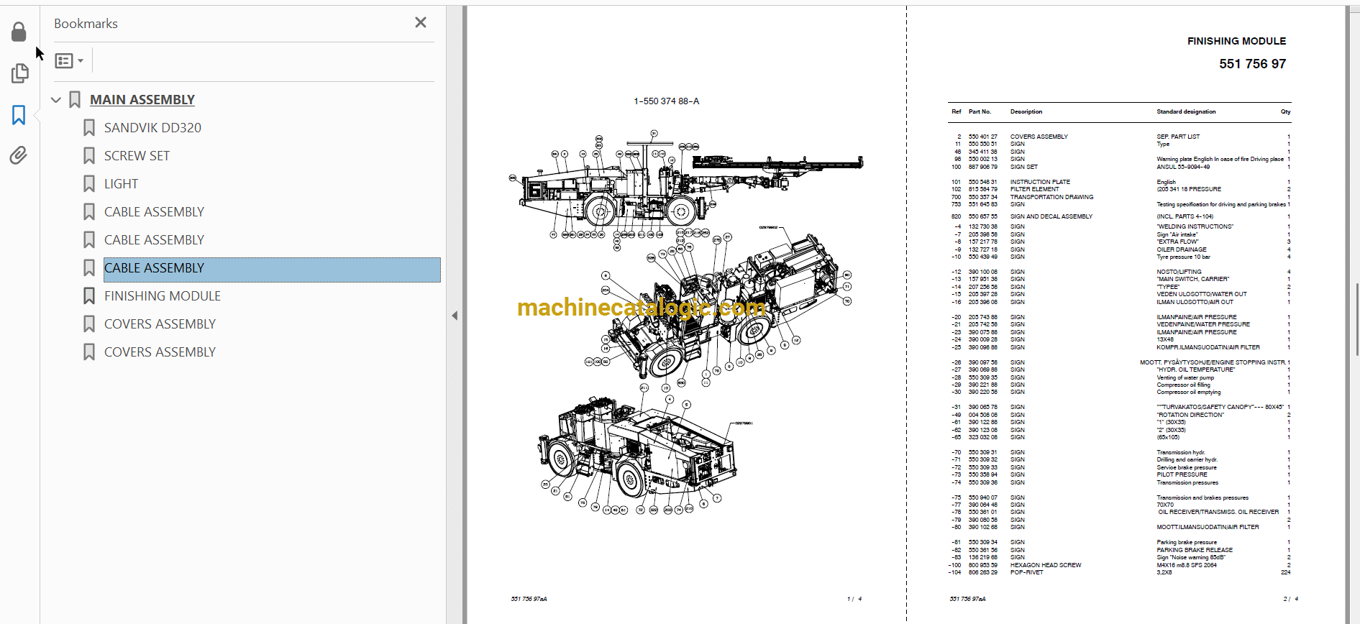Image resolution: width=1360 pixels, height=624 pixels.
Task: Open the bookmarks options dropdown menu
Action: point(70,61)
